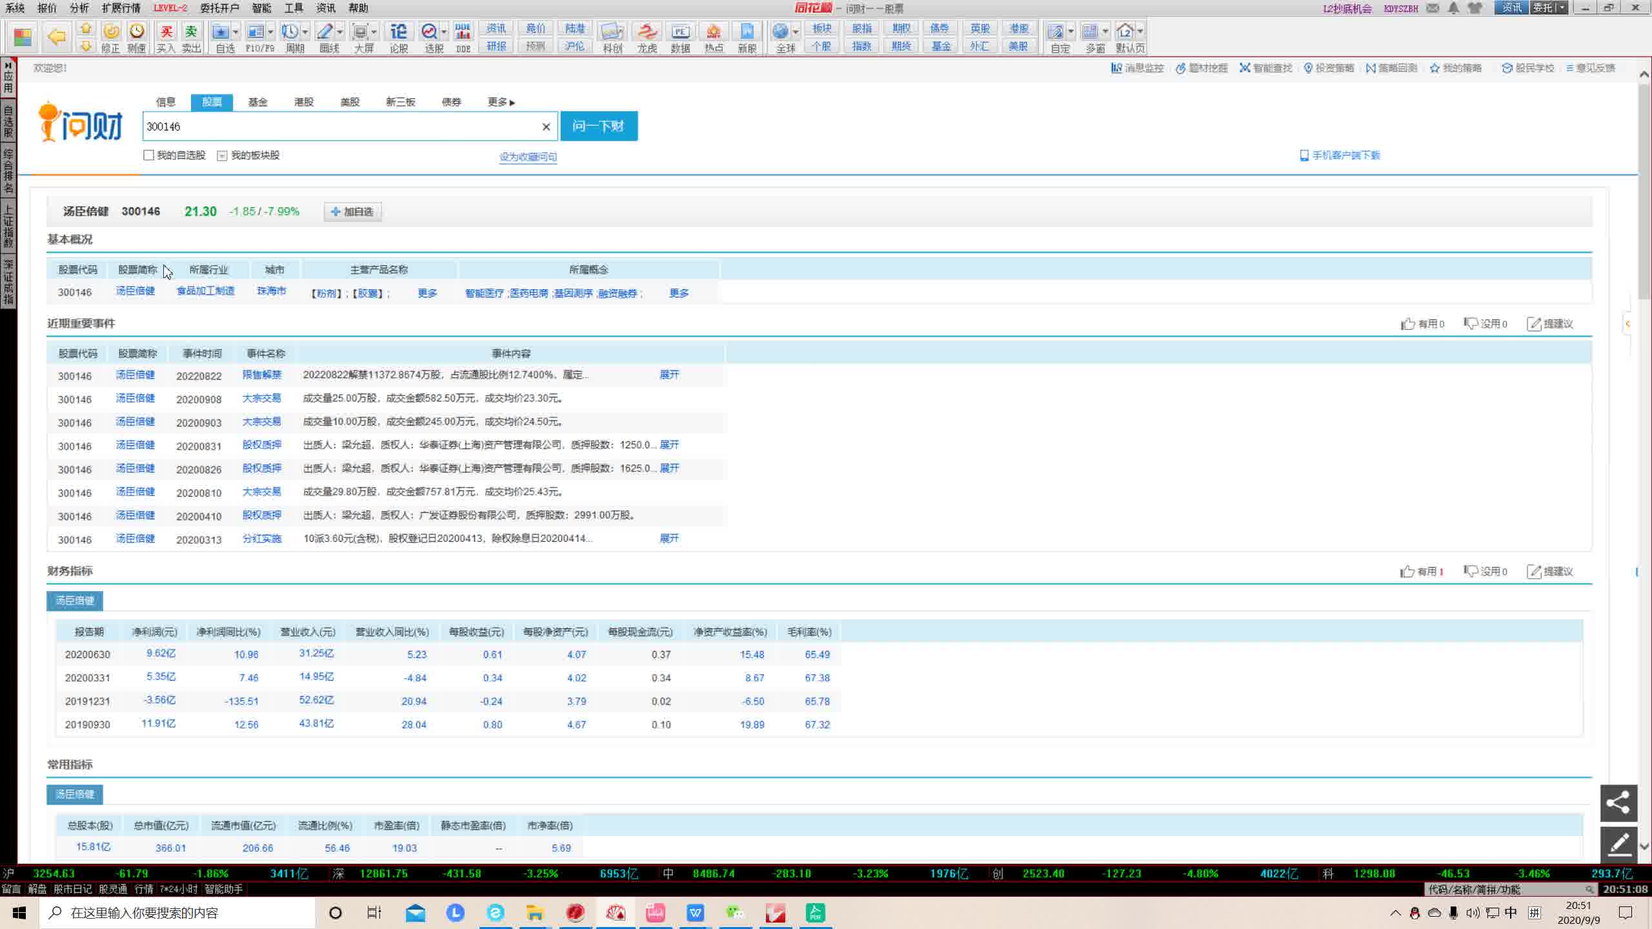Open the 设为收藏问句 link
Viewport: 1652px width, 929px height.
pos(528,157)
